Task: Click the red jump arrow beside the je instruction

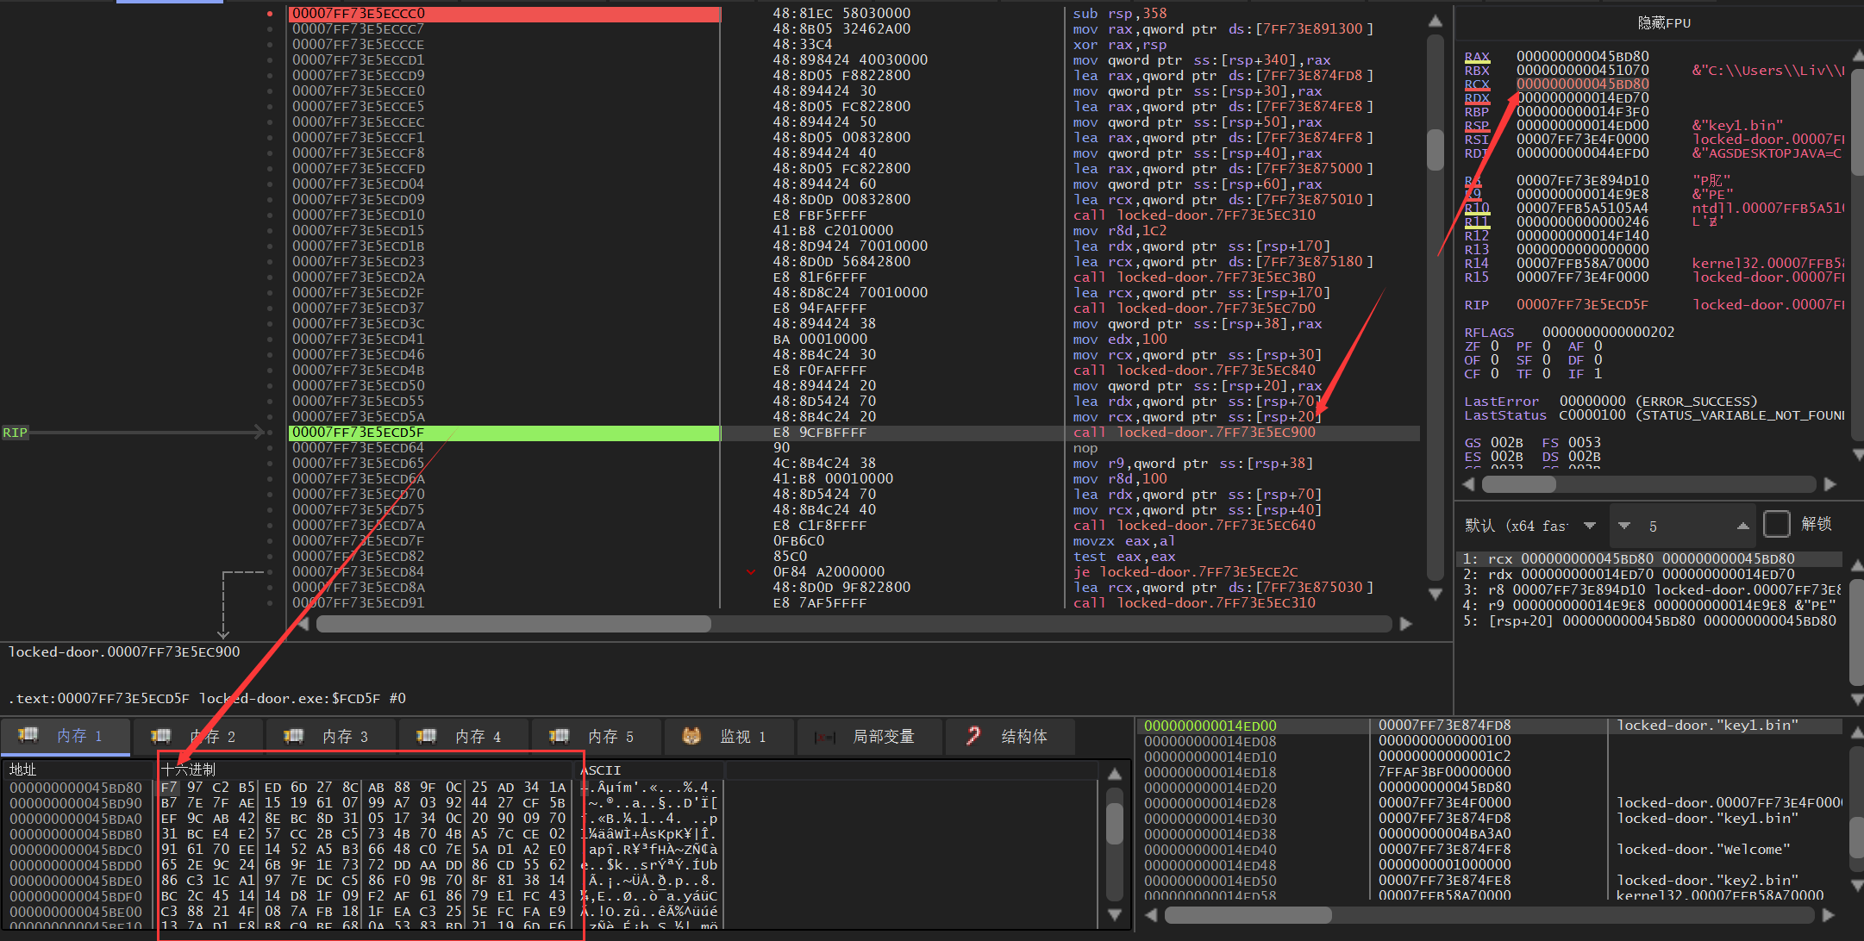Action: 751,572
